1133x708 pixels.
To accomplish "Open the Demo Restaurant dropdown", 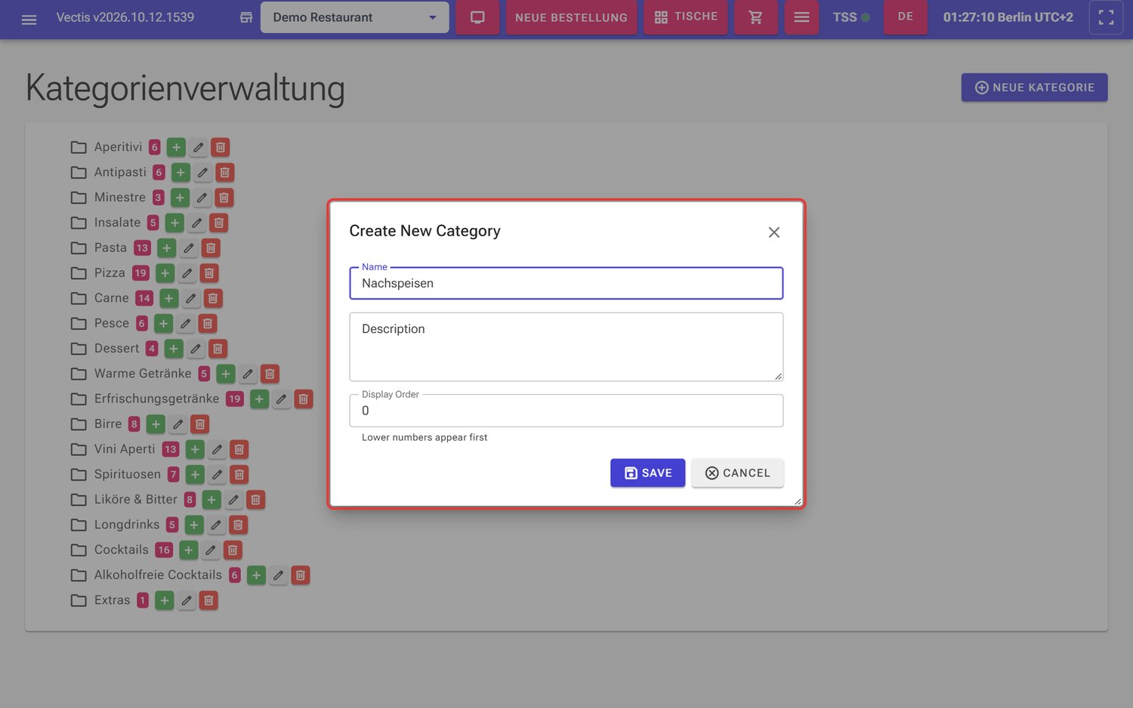I will pyautogui.click(x=354, y=17).
